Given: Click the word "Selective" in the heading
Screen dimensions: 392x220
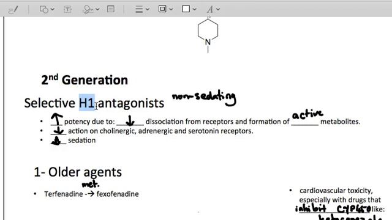Looking at the screenshot, I should point(50,103).
